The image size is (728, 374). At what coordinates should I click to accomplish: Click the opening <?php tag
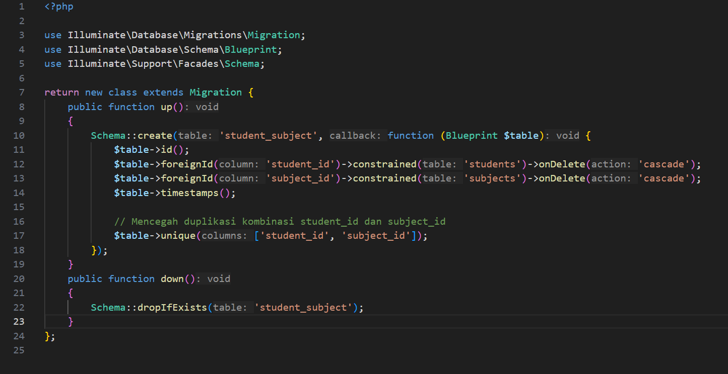[58, 7]
